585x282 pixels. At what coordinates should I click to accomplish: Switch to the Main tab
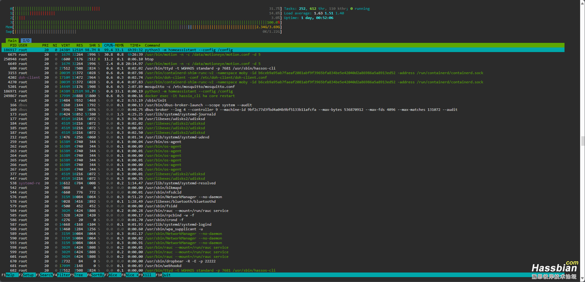point(12,41)
